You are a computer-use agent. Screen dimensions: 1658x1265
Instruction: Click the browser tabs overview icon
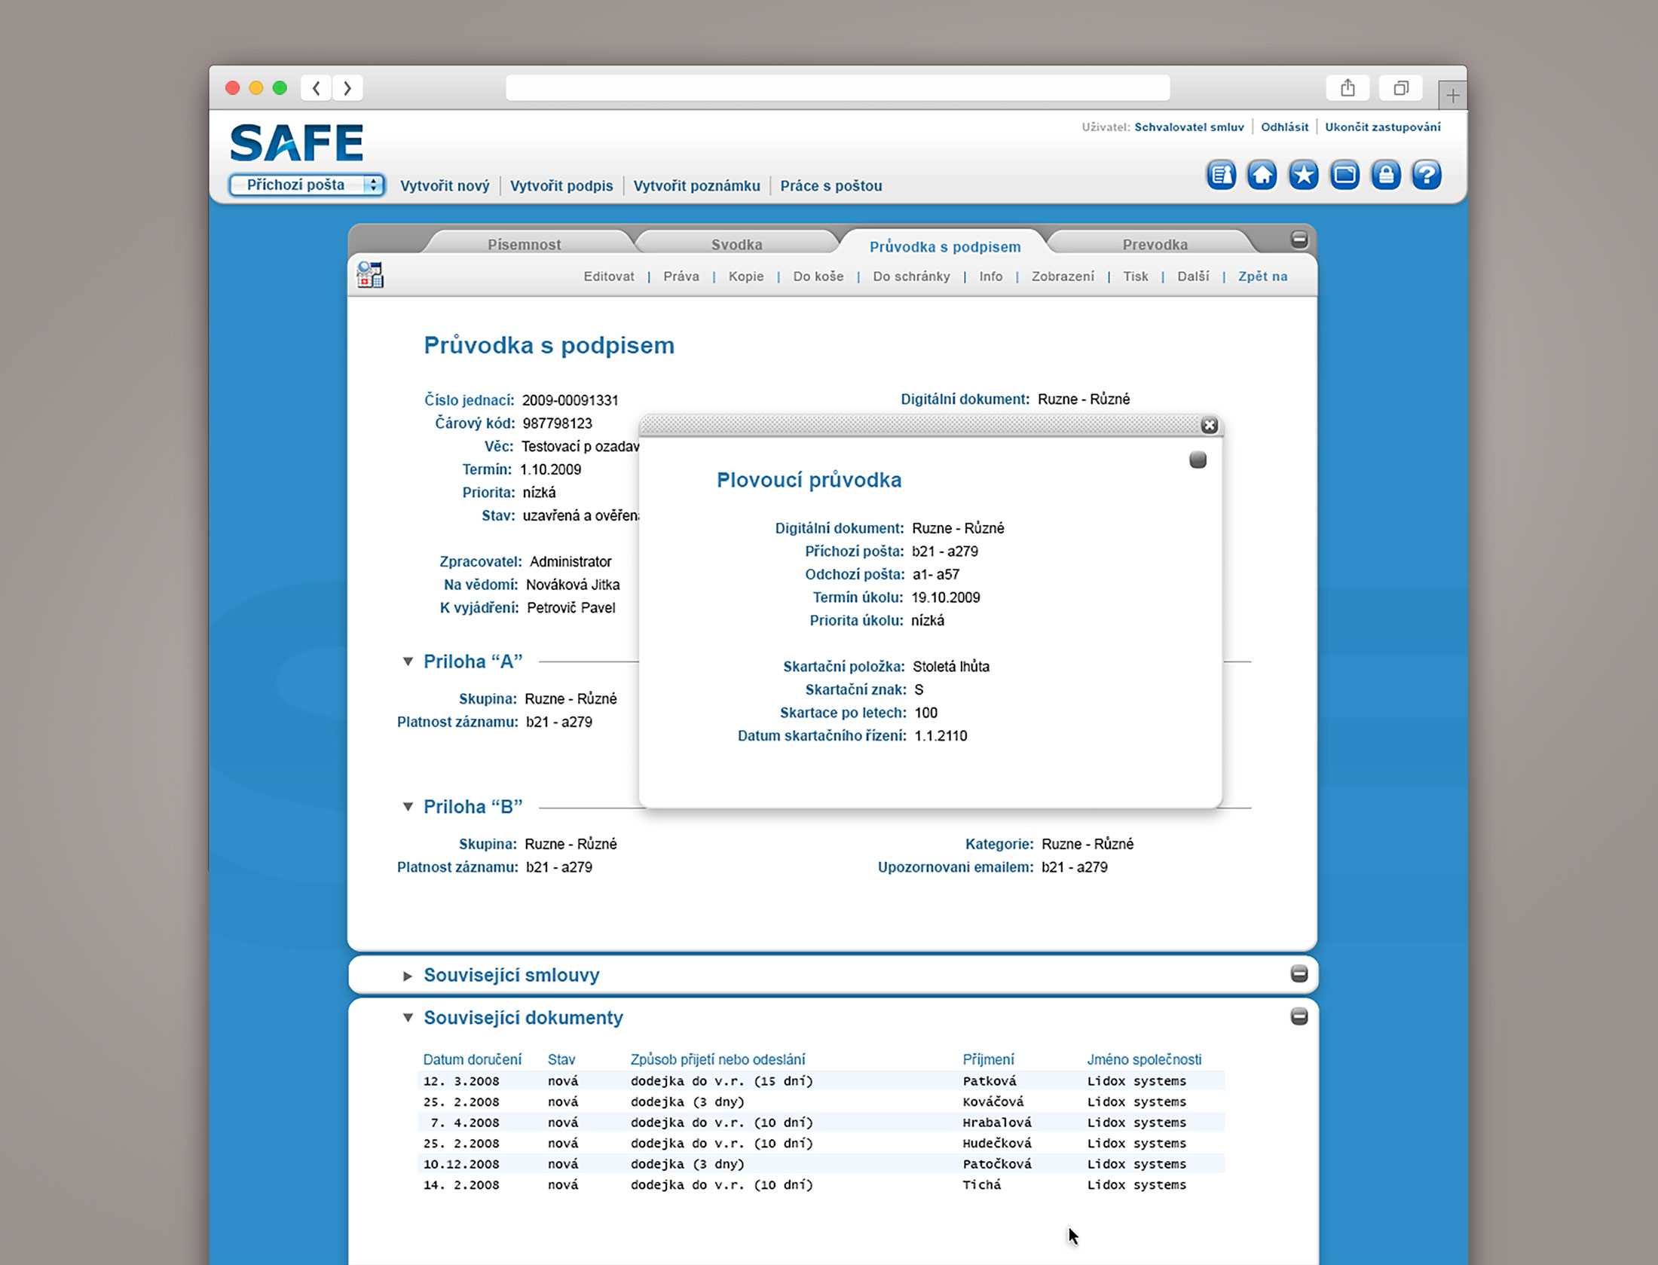tap(1401, 88)
